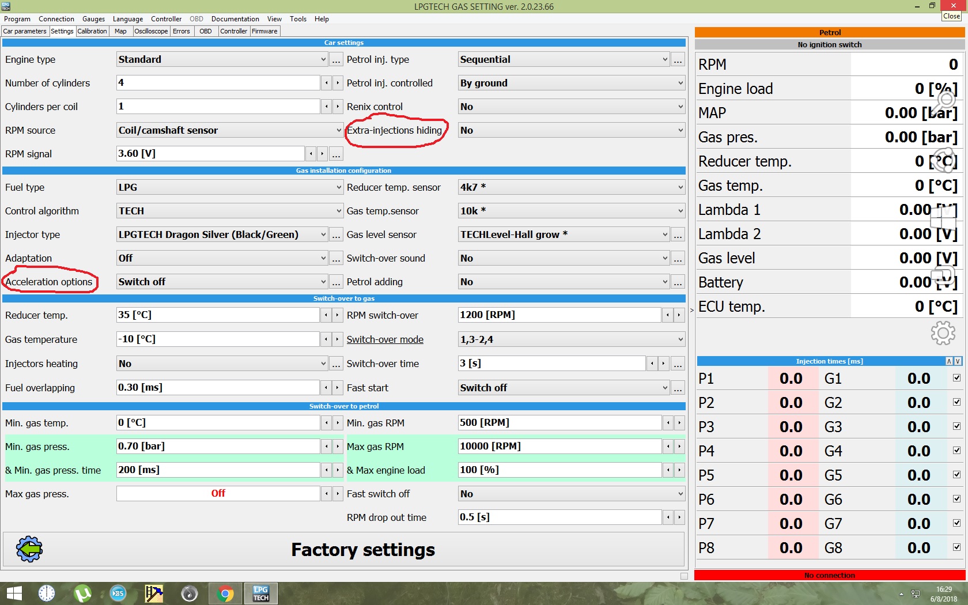Open ellipsis options for Adaptation
The image size is (968, 605).
tap(336, 258)
